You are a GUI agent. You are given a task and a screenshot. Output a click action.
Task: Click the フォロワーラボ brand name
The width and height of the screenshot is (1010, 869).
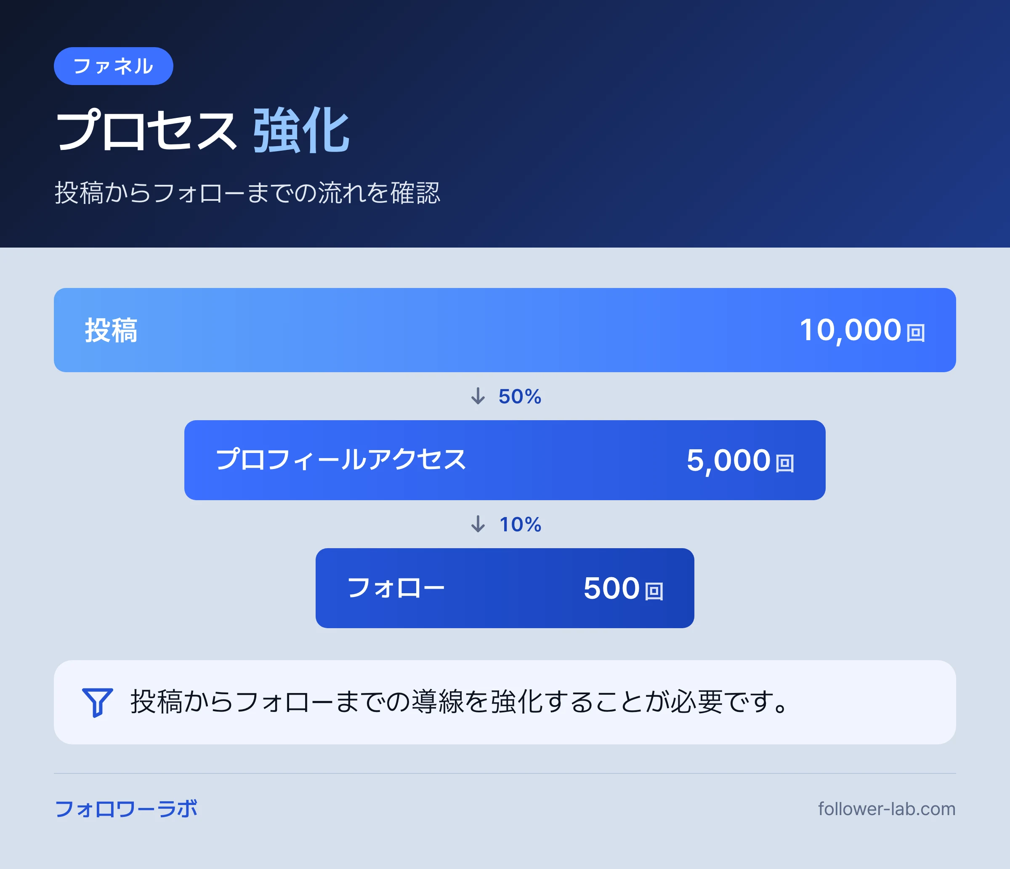point(126,808)
